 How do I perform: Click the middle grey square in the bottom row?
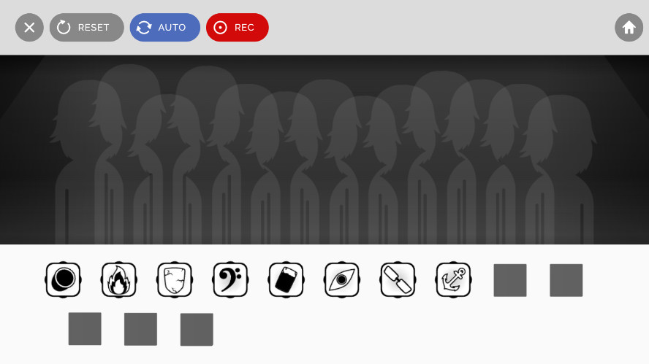pos(141,329)
